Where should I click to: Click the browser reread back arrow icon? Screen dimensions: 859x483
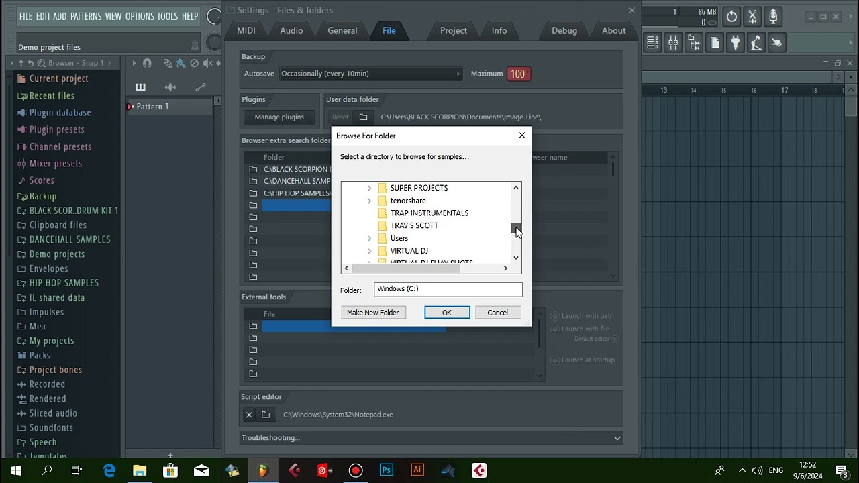click(x=31, y=63)
